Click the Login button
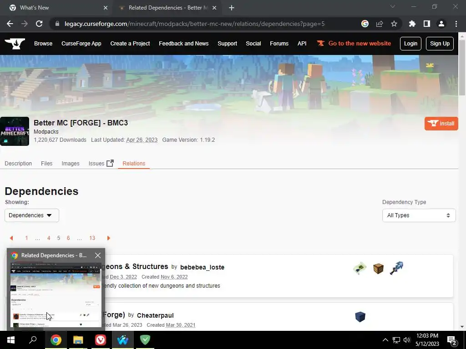This screenshot has height=349, width=466. (411, 44)
